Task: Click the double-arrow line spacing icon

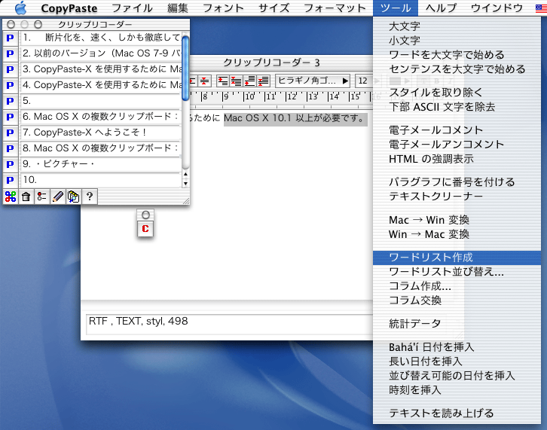Action: coord(205,81)
